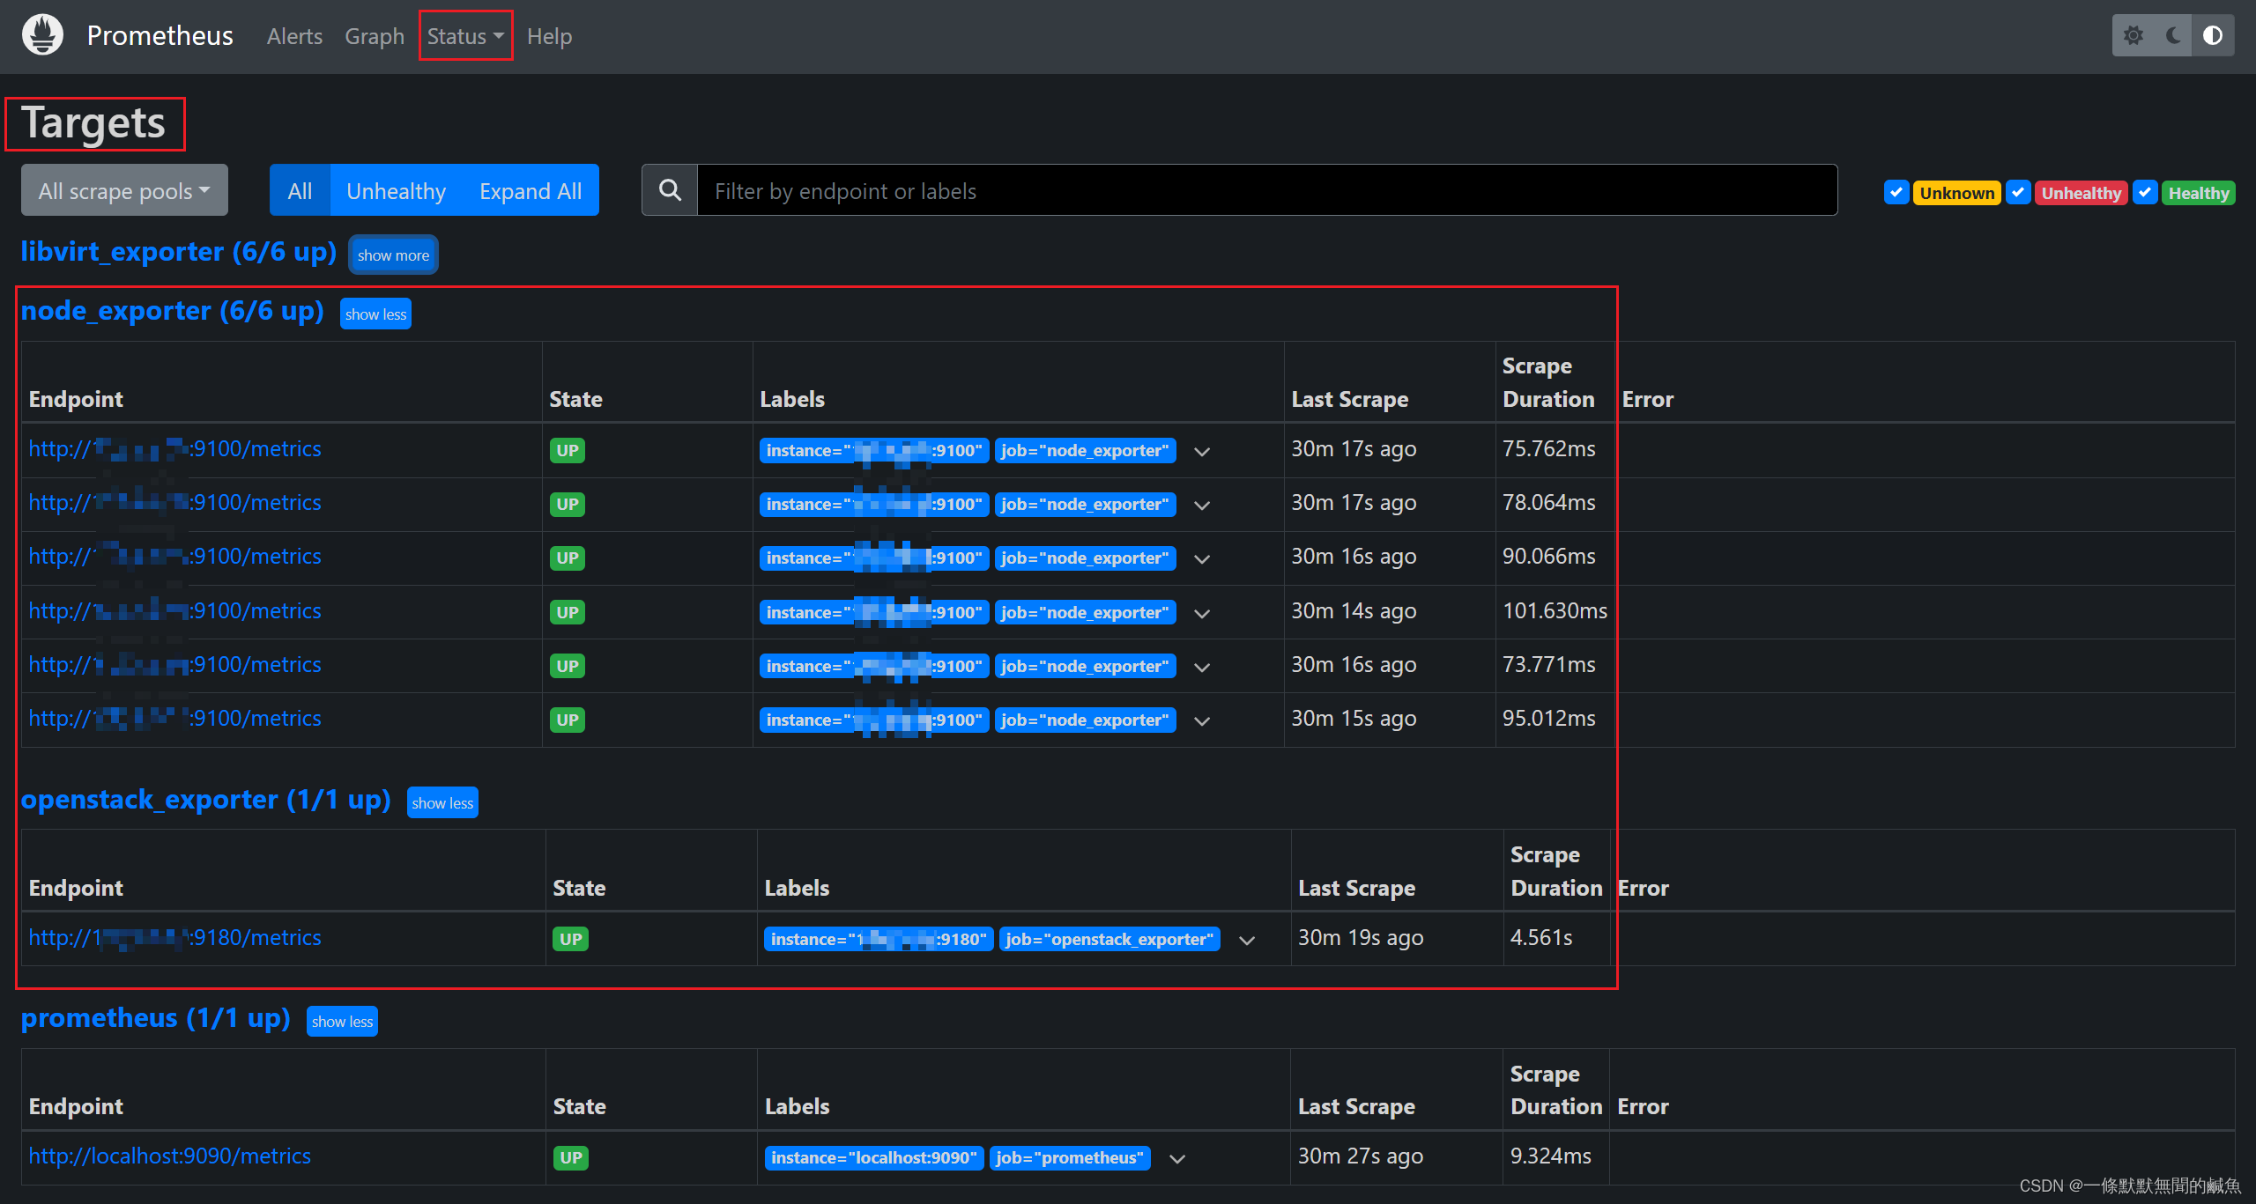Click show less for prometheus pool
The height and width of the screenshot is (1204, 2256).
[x=342, y=1021]
